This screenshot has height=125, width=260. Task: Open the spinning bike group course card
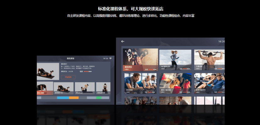coord(140,83)
